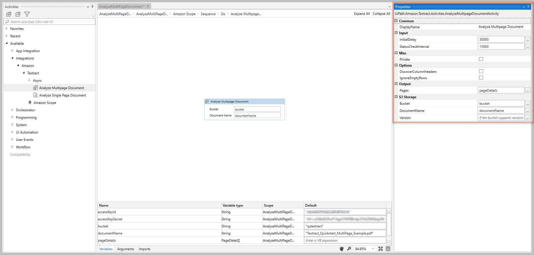Image resolution: width=534 pixels, height=255 pixels.
Task: Click the Bucket field in activity card
Action: click(257, 109)
